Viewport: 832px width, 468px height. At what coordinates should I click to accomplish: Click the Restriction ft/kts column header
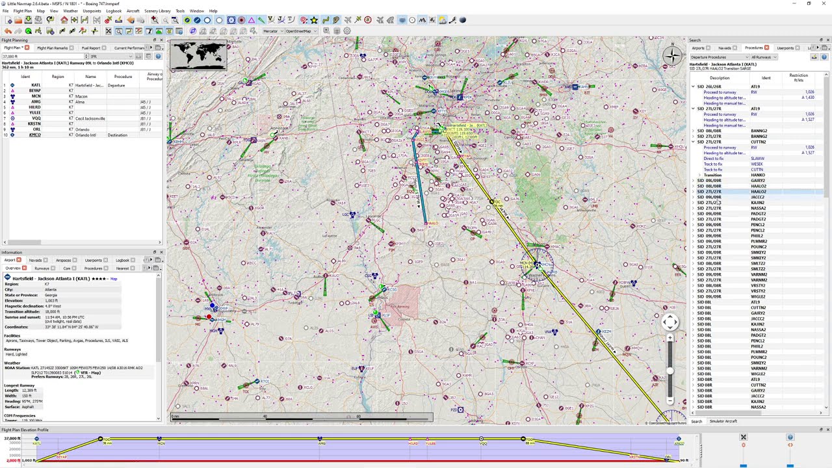pyautogui.click(x=799, y=77)
